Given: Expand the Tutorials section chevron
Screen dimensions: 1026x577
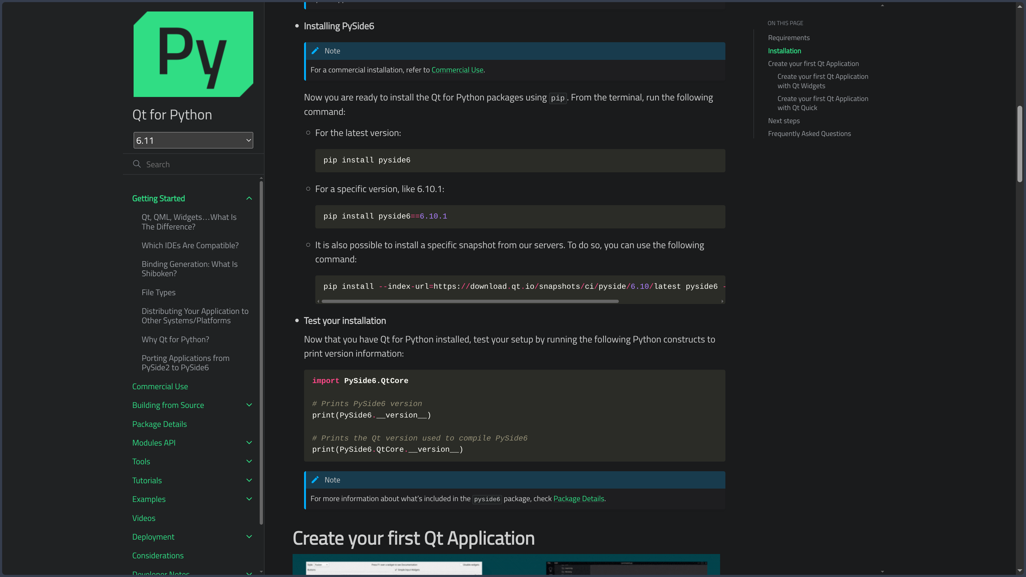Looking at the screenshot, I should point(249,480).
